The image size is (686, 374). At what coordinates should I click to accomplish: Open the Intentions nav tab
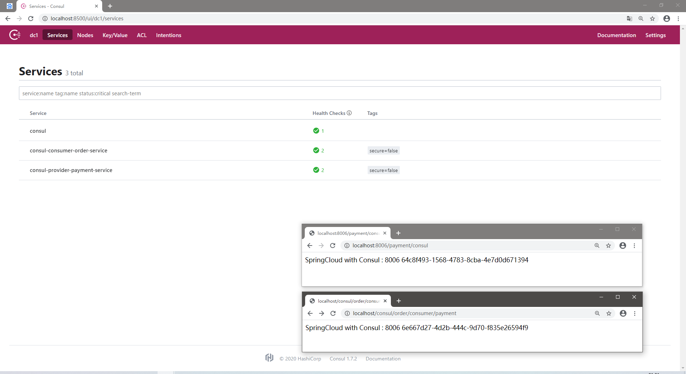point(169,35)
